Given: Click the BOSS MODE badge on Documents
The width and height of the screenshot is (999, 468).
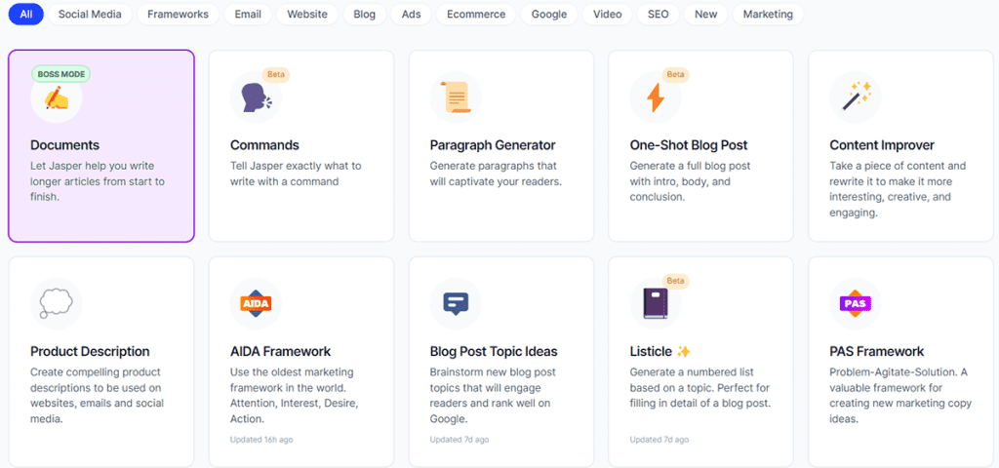Looking at the screenshot, I should pyautogui.click(x=61, y=74).
